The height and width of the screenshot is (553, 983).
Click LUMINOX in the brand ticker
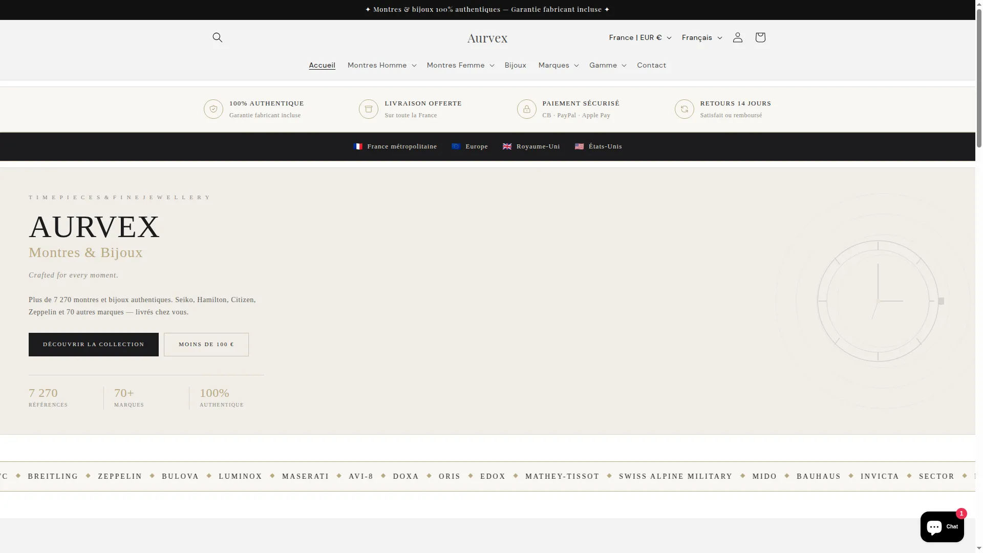(x=240, y=476)
